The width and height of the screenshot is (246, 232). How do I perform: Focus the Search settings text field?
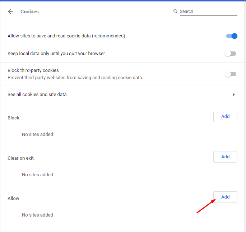tap(208, 12)
